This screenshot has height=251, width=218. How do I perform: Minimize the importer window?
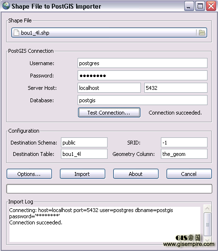click(189, 6)
